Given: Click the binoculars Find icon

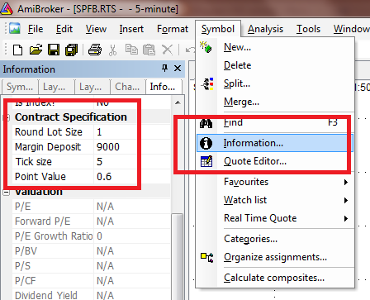Looking at the screenshot, I should click(x=206, y=123).
